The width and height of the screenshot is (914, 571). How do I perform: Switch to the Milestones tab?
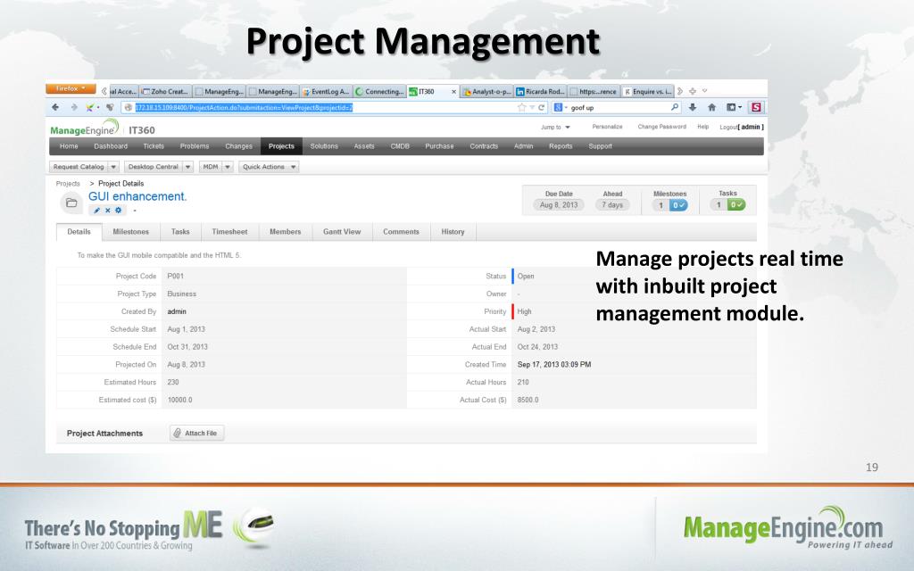pos(130,232)
